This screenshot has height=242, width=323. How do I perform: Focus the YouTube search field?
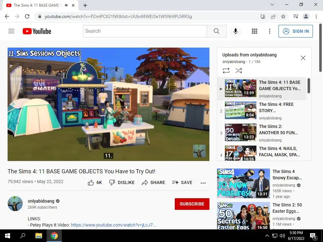pyautogui.click(x=145, y=31)
